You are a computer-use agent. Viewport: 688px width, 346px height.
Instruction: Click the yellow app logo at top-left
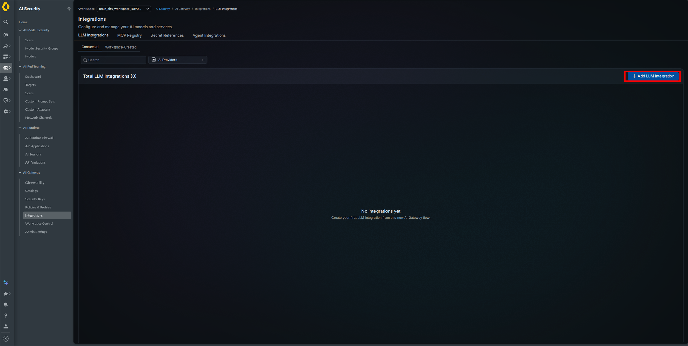(6, 7)
